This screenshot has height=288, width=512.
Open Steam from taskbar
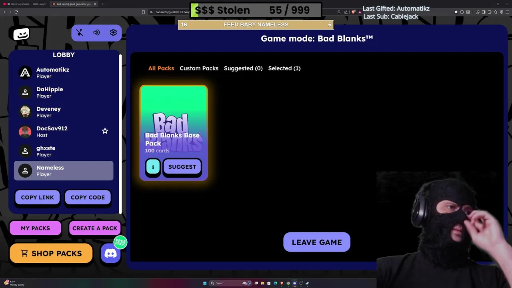[307, 283]
